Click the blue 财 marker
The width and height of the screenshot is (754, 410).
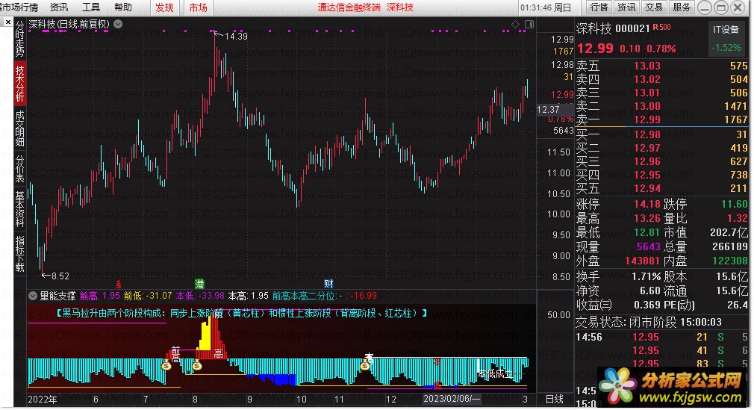[328, 284]
